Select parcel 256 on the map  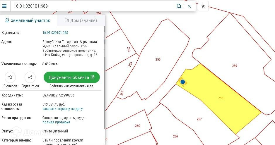175,136
